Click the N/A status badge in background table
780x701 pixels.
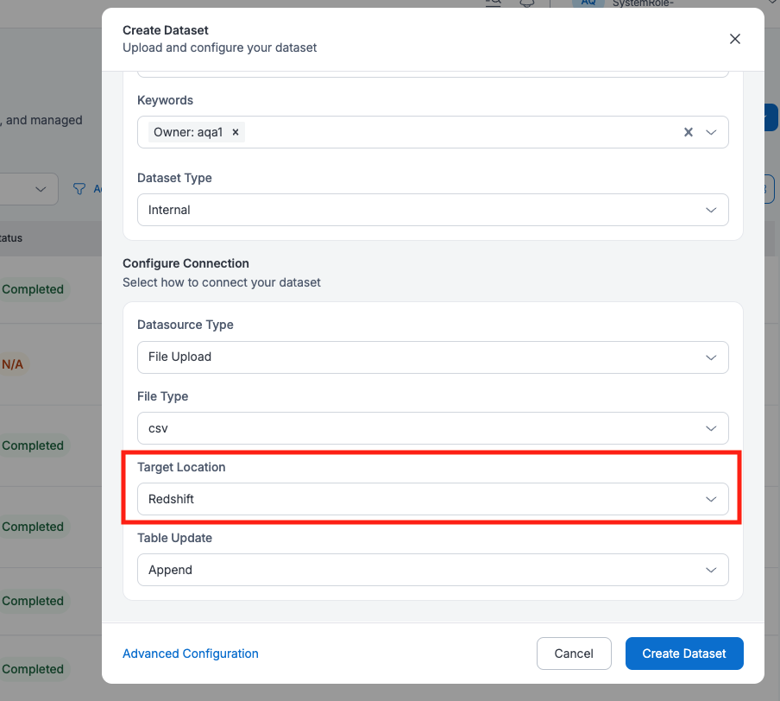pyautogui.click(x=13, y=364)
